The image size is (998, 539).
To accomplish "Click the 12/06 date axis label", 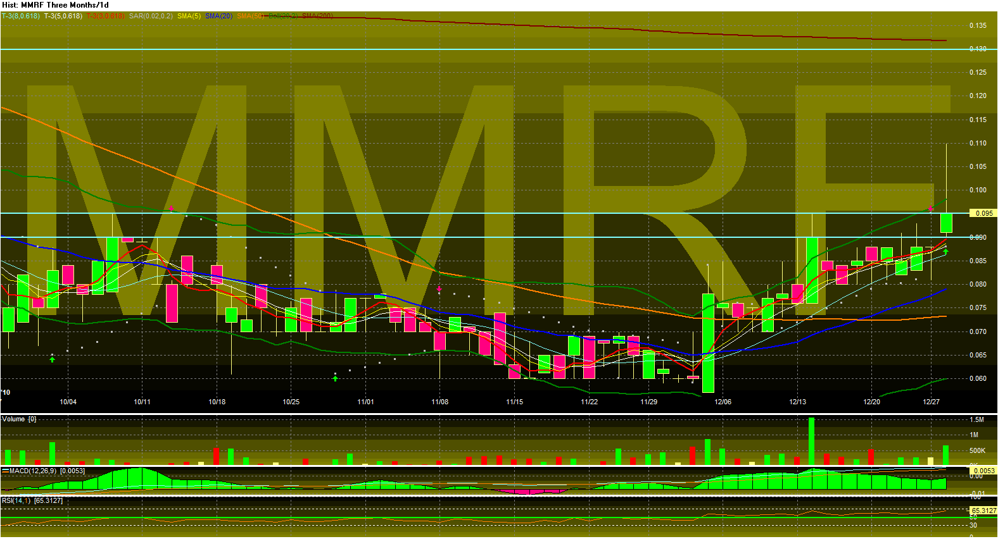I will click(x=723, y=402).
